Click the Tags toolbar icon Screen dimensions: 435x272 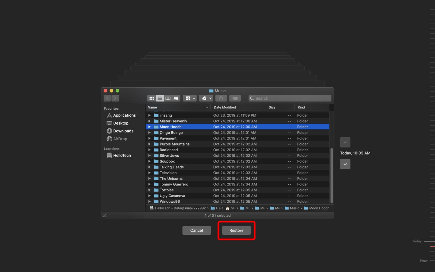point(235,98)
